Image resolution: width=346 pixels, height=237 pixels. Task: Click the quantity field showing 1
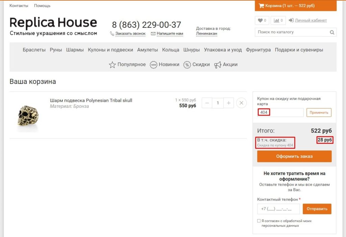pyautogui.click(x=218, y=103)
